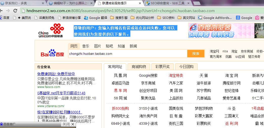
Task: Open the red 易车网 link
Action: [x=121, y=91]
